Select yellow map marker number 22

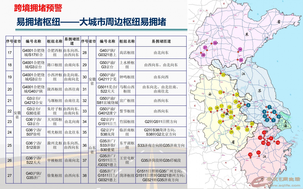[x=223, y=75]
